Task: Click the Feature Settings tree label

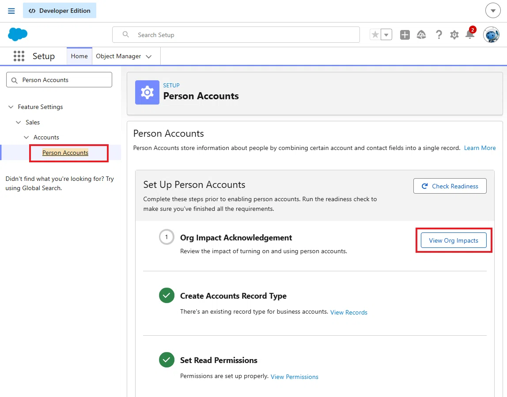Action: click(41, 107)
